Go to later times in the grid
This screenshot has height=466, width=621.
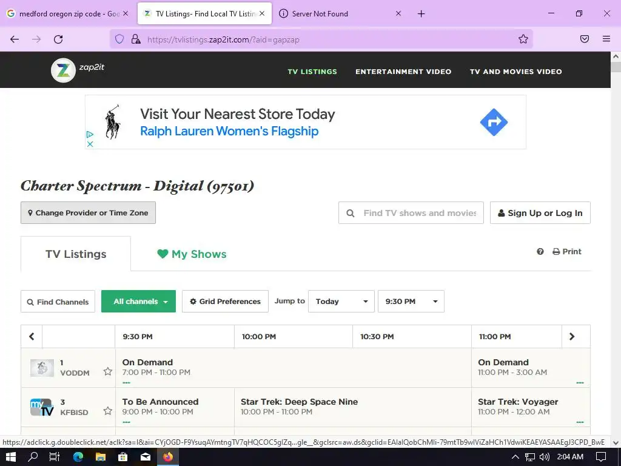click(x=572, y=336)
